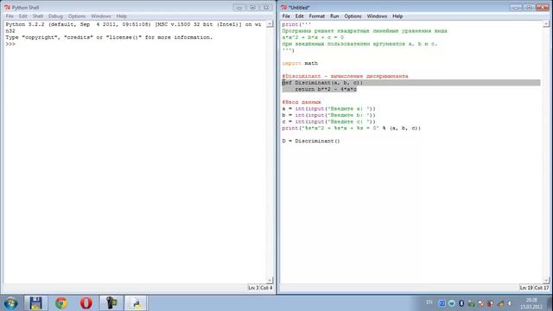Viewport: 553px width, 311px height.
Task: Switch to Python IDLE taskbar icon
Action: click(136, 303)
